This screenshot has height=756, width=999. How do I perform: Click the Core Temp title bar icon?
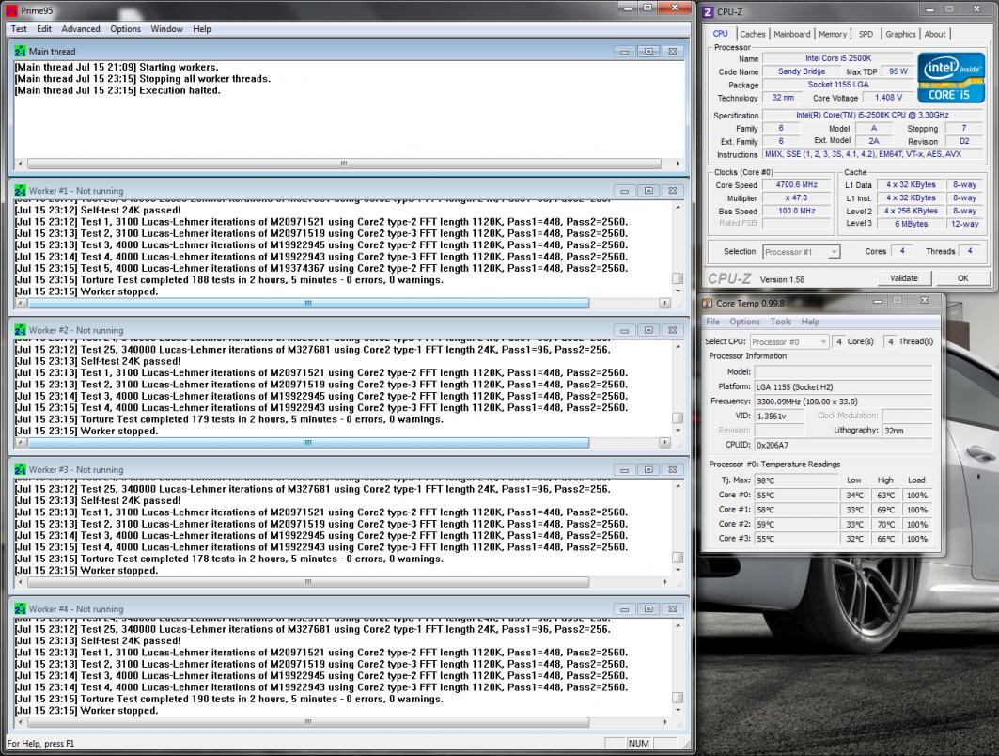[708, 304]
